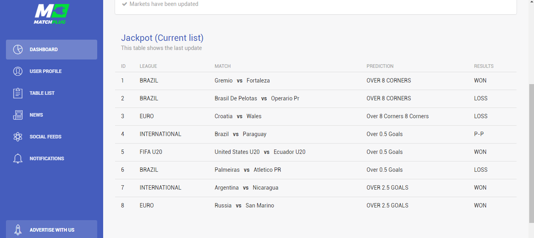Screen dimensions: 534x238
Task: Click the Advertise With Us rocket icon
Action: pos(18,230)
